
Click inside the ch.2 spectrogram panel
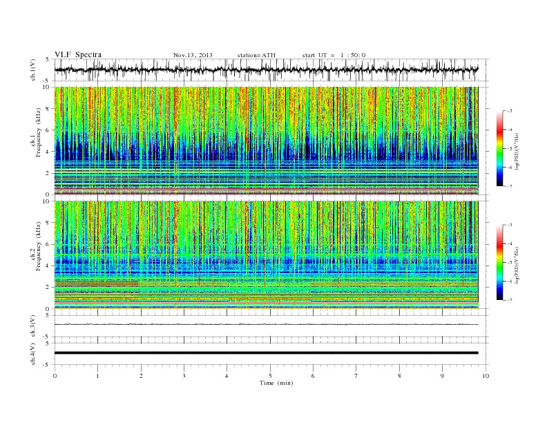(x=266, y=255)
